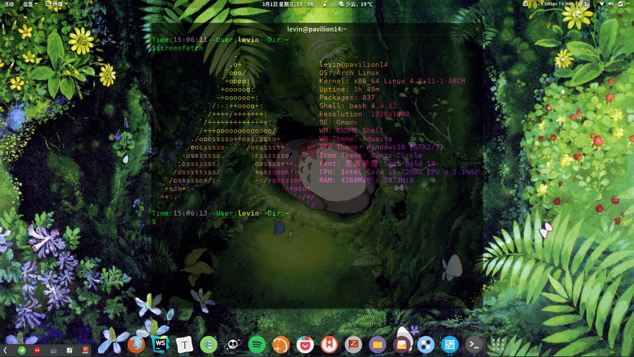Click the small red Z tray icon
This screenshot has width=634, height=357.
click(x=86, y=350)
